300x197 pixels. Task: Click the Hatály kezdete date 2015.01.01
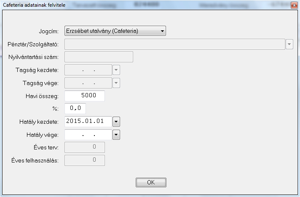click(x=88, y=122)
